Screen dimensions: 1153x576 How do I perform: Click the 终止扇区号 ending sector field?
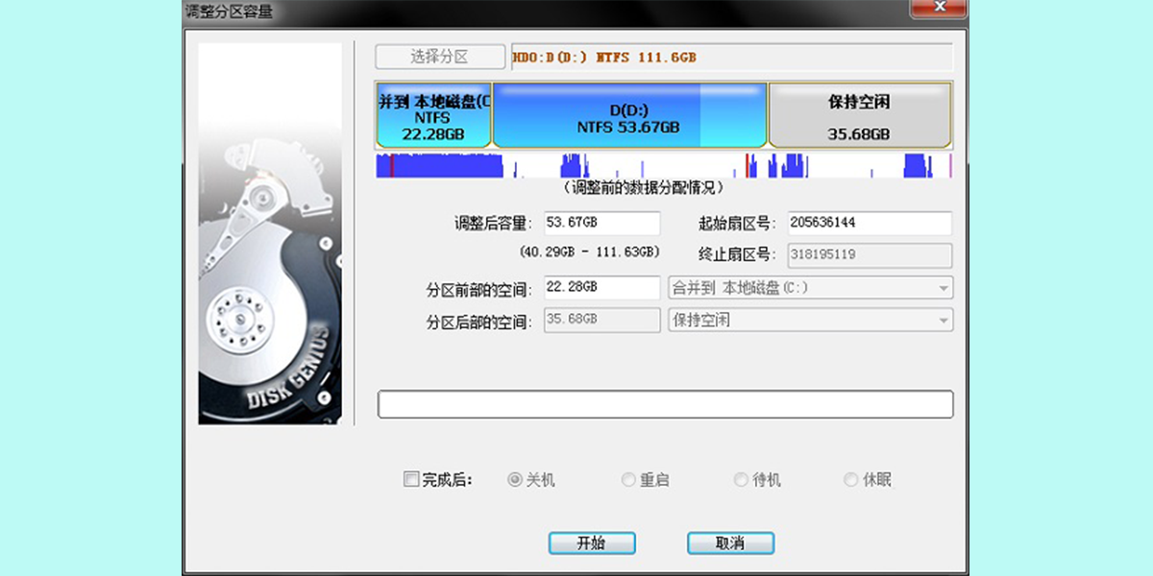[x=868, y=254]
